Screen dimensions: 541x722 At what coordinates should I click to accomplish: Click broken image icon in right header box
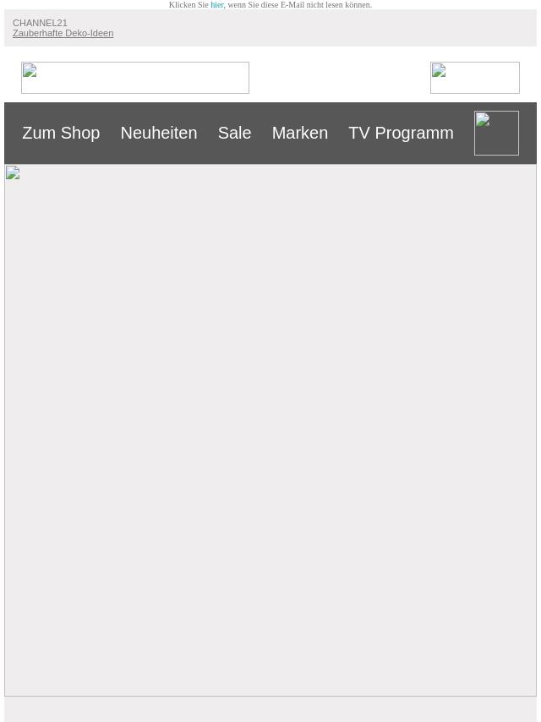click(439, 70)
